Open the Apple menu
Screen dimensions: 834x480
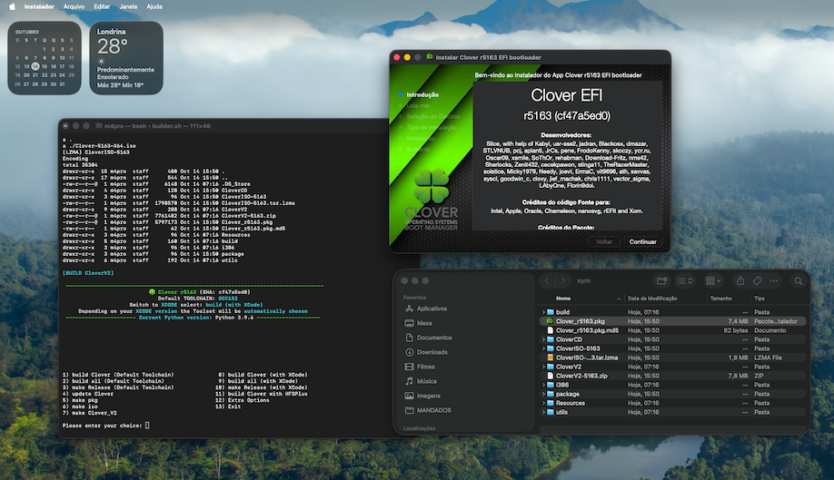(12, 6)
